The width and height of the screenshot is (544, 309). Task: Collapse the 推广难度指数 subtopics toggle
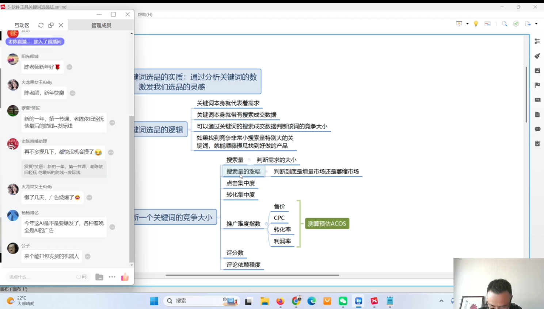point(266,224)
